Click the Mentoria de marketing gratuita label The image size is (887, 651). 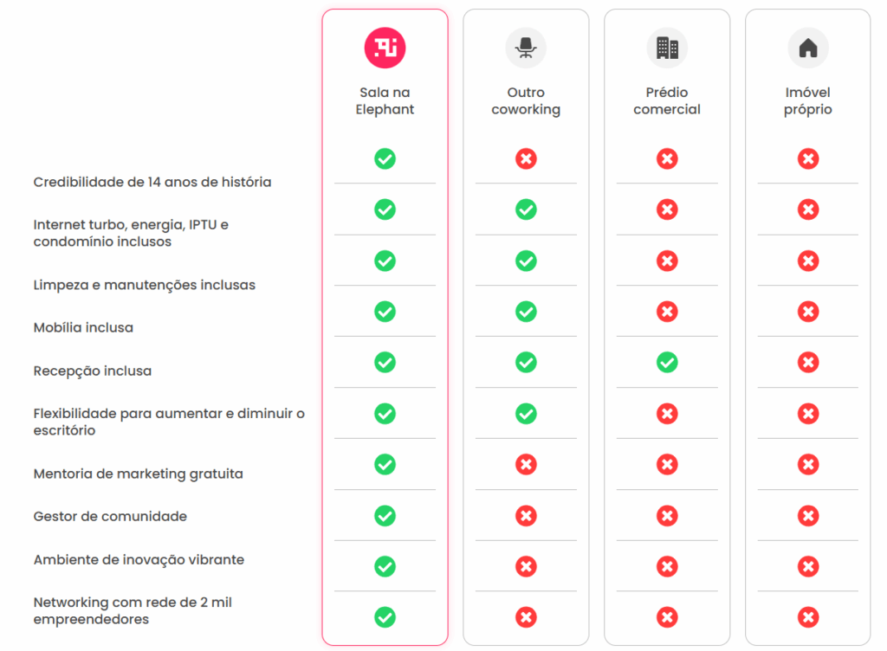[138, 474]
